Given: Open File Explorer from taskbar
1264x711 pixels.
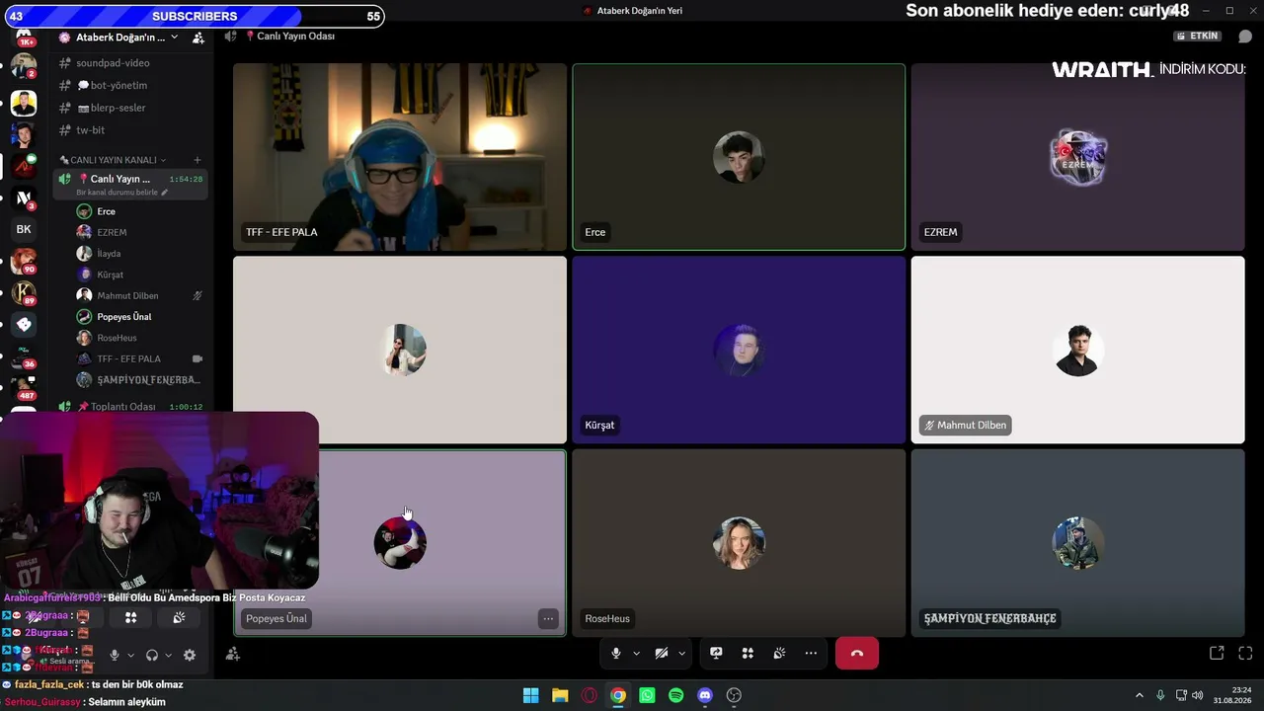Looking at the screenshot, I should pyautogui.click(x=560, y=695).
